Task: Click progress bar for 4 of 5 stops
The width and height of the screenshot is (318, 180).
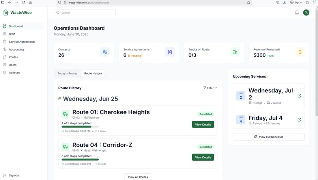Action: 80,127
